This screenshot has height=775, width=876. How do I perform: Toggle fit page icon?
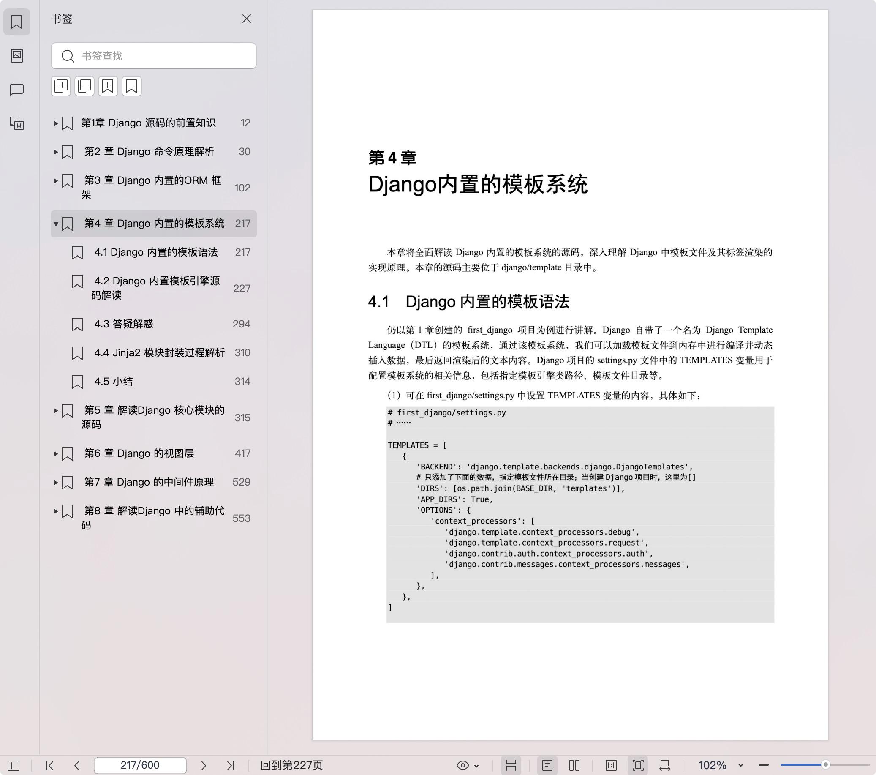[x=638, y=766]
